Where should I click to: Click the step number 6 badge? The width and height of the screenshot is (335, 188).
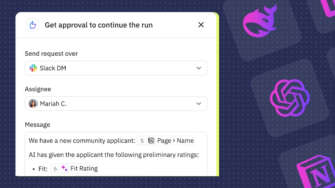coord(55,169)
